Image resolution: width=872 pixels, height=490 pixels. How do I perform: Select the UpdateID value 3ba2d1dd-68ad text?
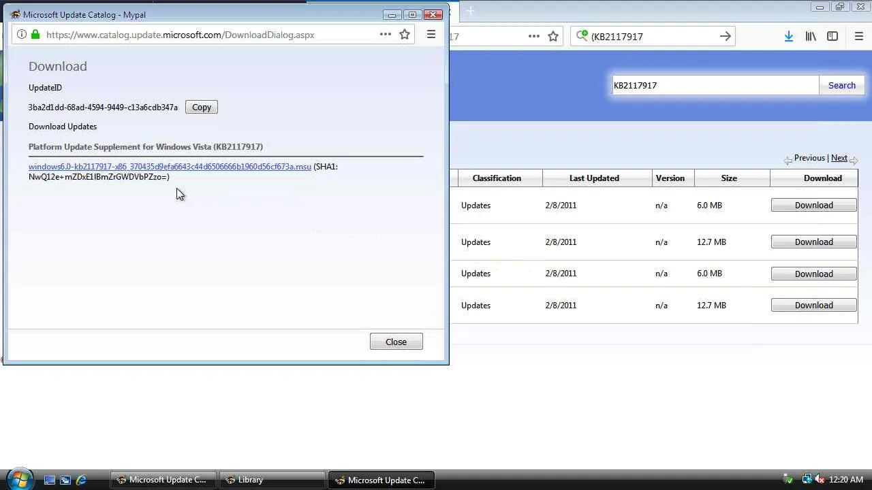103,108
